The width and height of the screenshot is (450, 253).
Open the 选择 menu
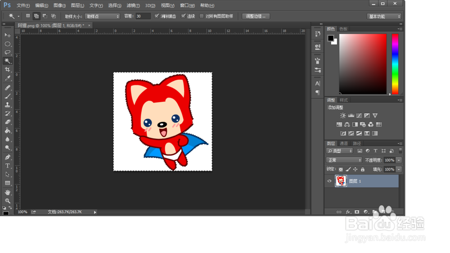click(115, 5)
